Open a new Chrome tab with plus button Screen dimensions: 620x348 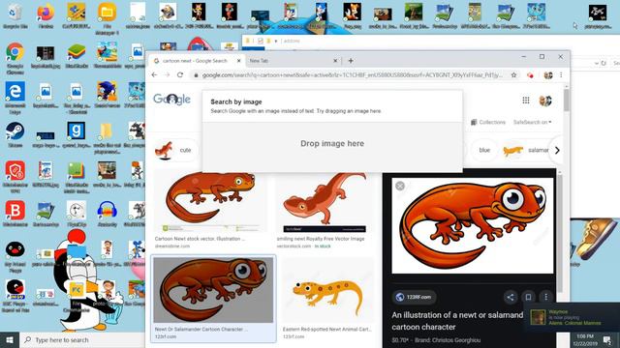point(351,61)
